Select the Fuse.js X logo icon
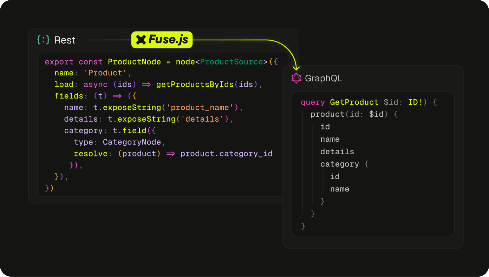This screenshot has width=489, height=277. 140,40
